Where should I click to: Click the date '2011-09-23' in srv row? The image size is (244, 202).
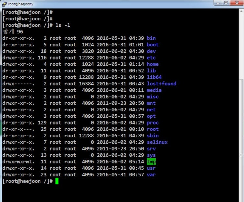tap(111, 149)
